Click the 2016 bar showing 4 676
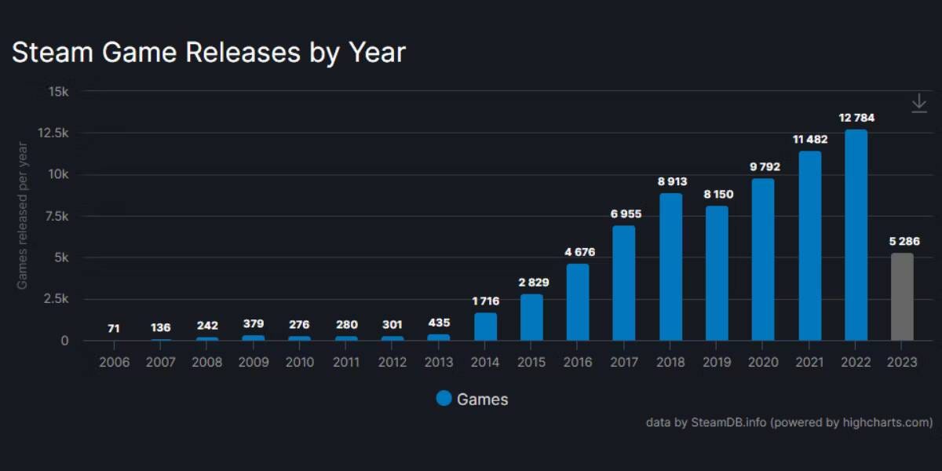The height and width of the screenshot is (471, 942). 578,302
